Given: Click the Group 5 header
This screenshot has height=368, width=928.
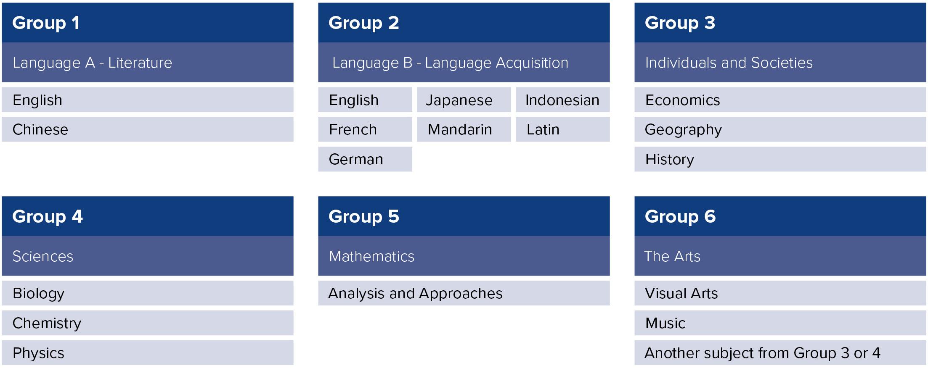Looking at the screenshot, I should 464,216.
